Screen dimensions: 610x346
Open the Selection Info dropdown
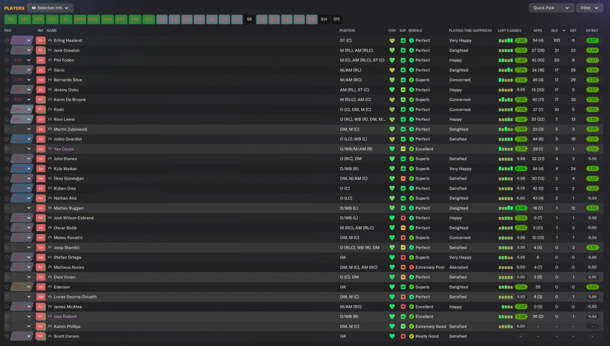[51, 8]
